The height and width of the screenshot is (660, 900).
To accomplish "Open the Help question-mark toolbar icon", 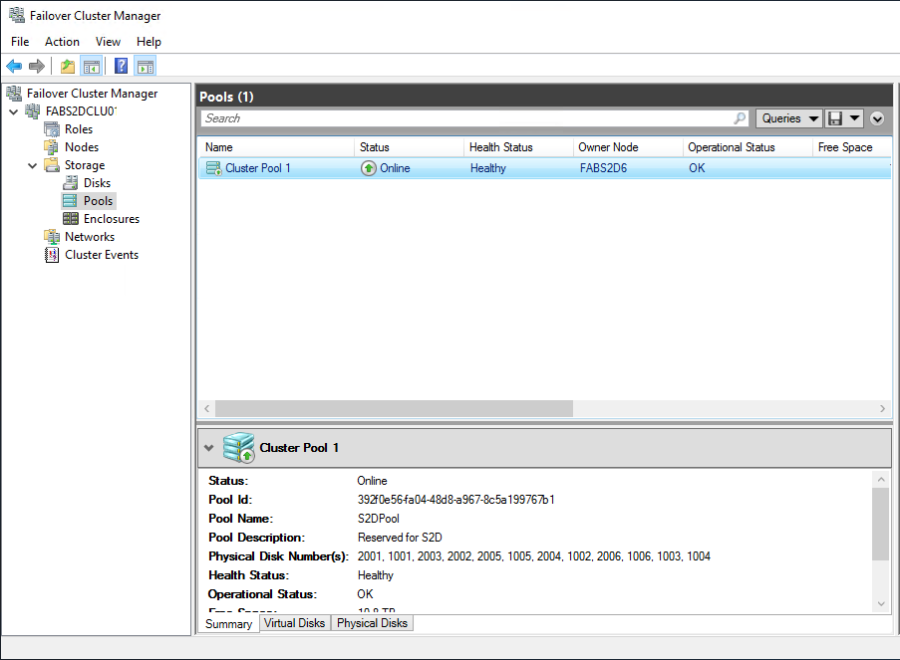I will 122,67.
